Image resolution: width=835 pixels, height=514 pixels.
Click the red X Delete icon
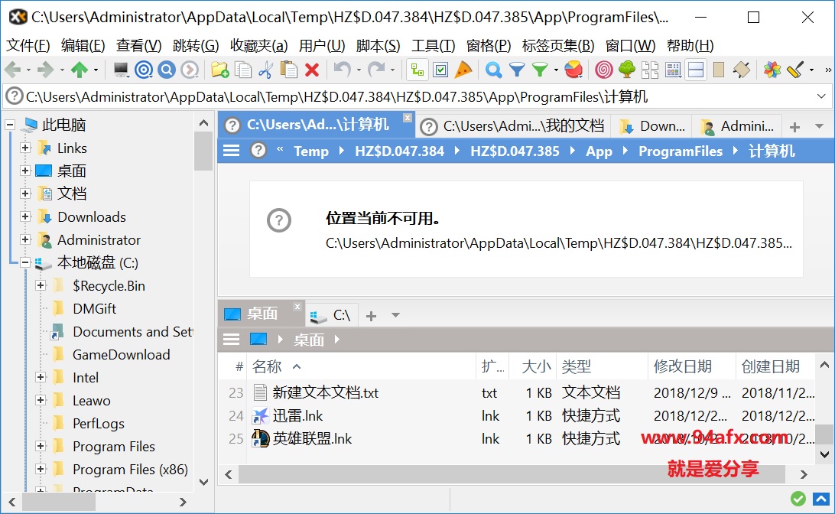pos(312,70)
